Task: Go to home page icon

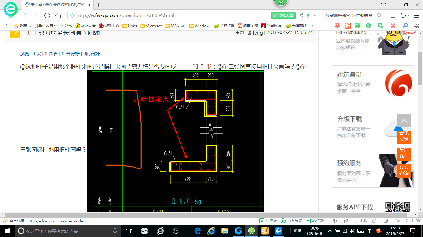Action: [58, 15]
